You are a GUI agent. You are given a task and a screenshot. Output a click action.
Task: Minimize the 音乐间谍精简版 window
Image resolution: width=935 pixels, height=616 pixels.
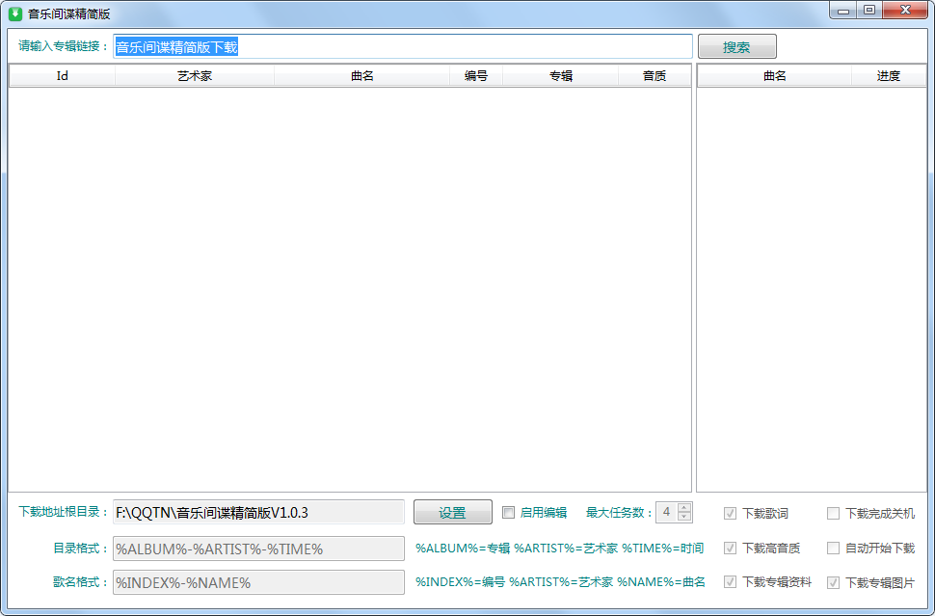(x=843, y=11)
